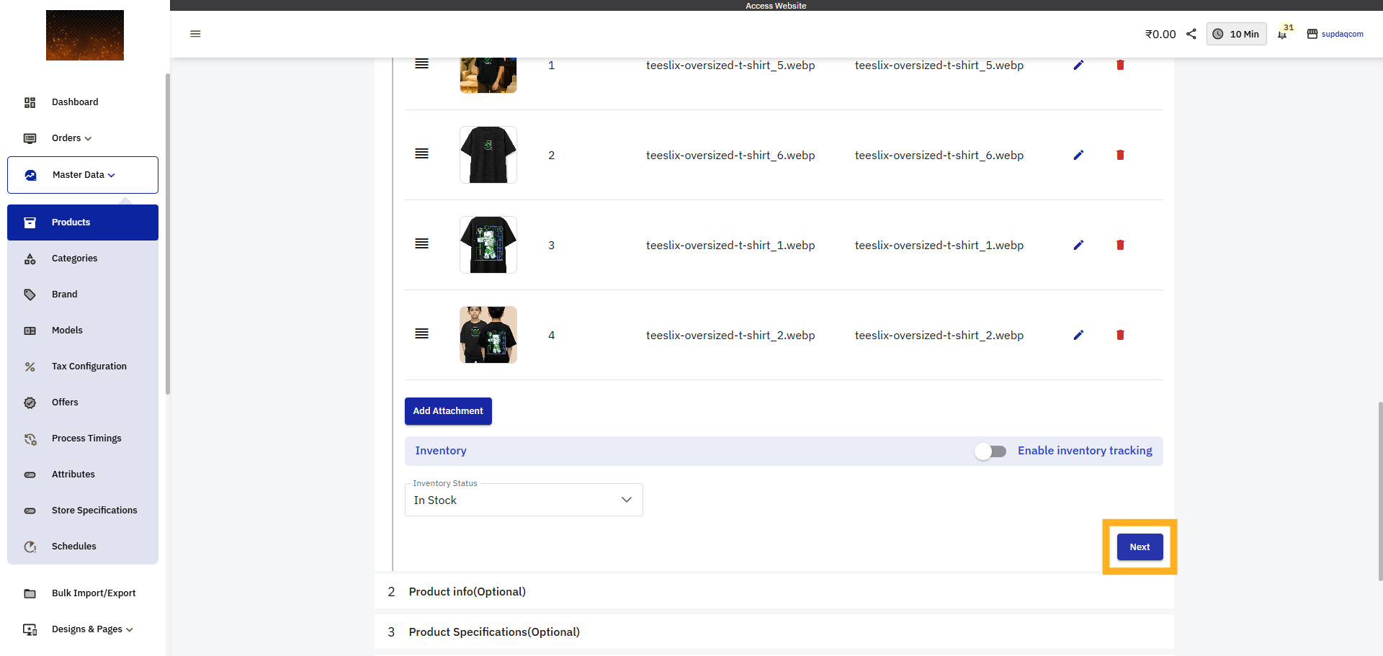Open thumbnail for teeslix-oversized-t-shirt_6.webp

(488, 155)
